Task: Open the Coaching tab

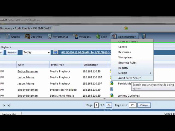Action: tap(33, 37)
